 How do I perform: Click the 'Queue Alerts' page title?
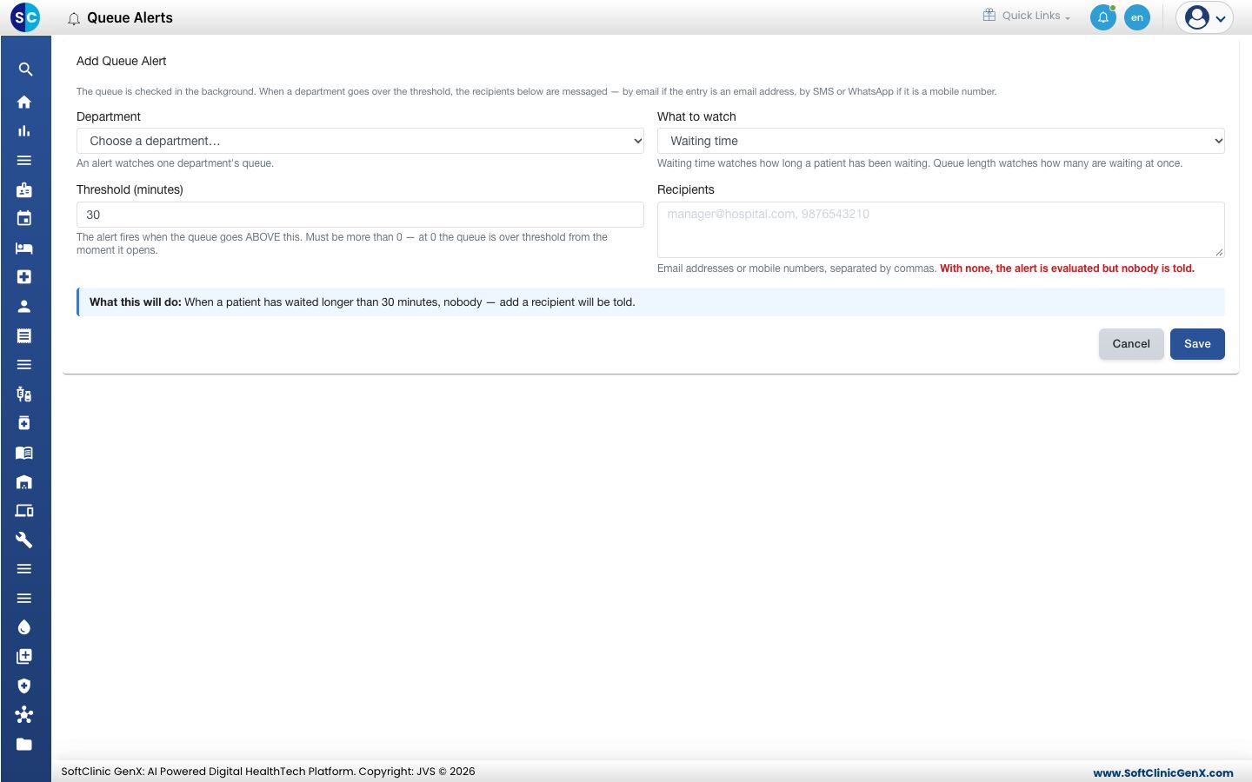point(130,17)
